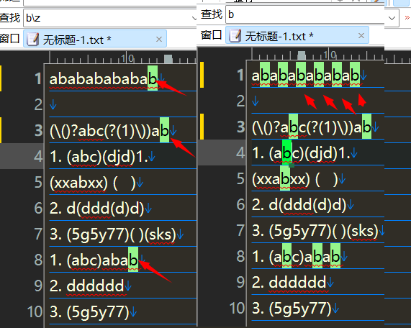Open the toolbar overflow chevron icon
The width and height of the screenshot is (411, 328).
tap(407, 17)
